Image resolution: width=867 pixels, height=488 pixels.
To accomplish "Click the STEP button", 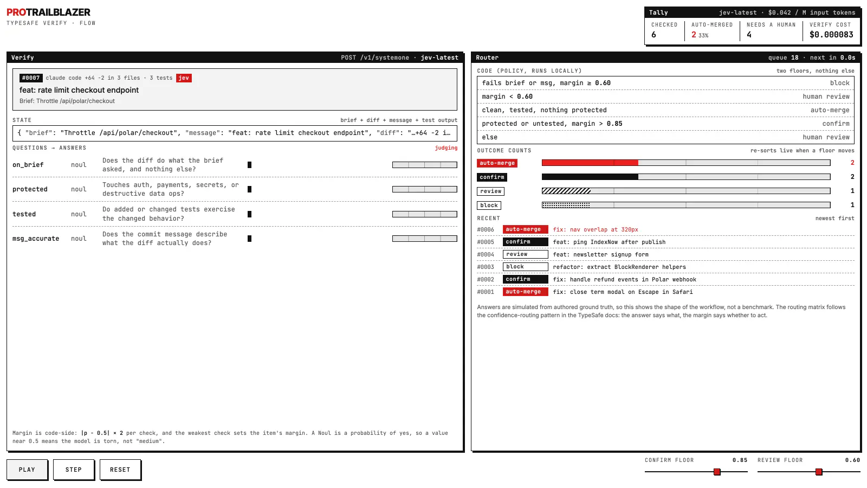I will point(74,470).
